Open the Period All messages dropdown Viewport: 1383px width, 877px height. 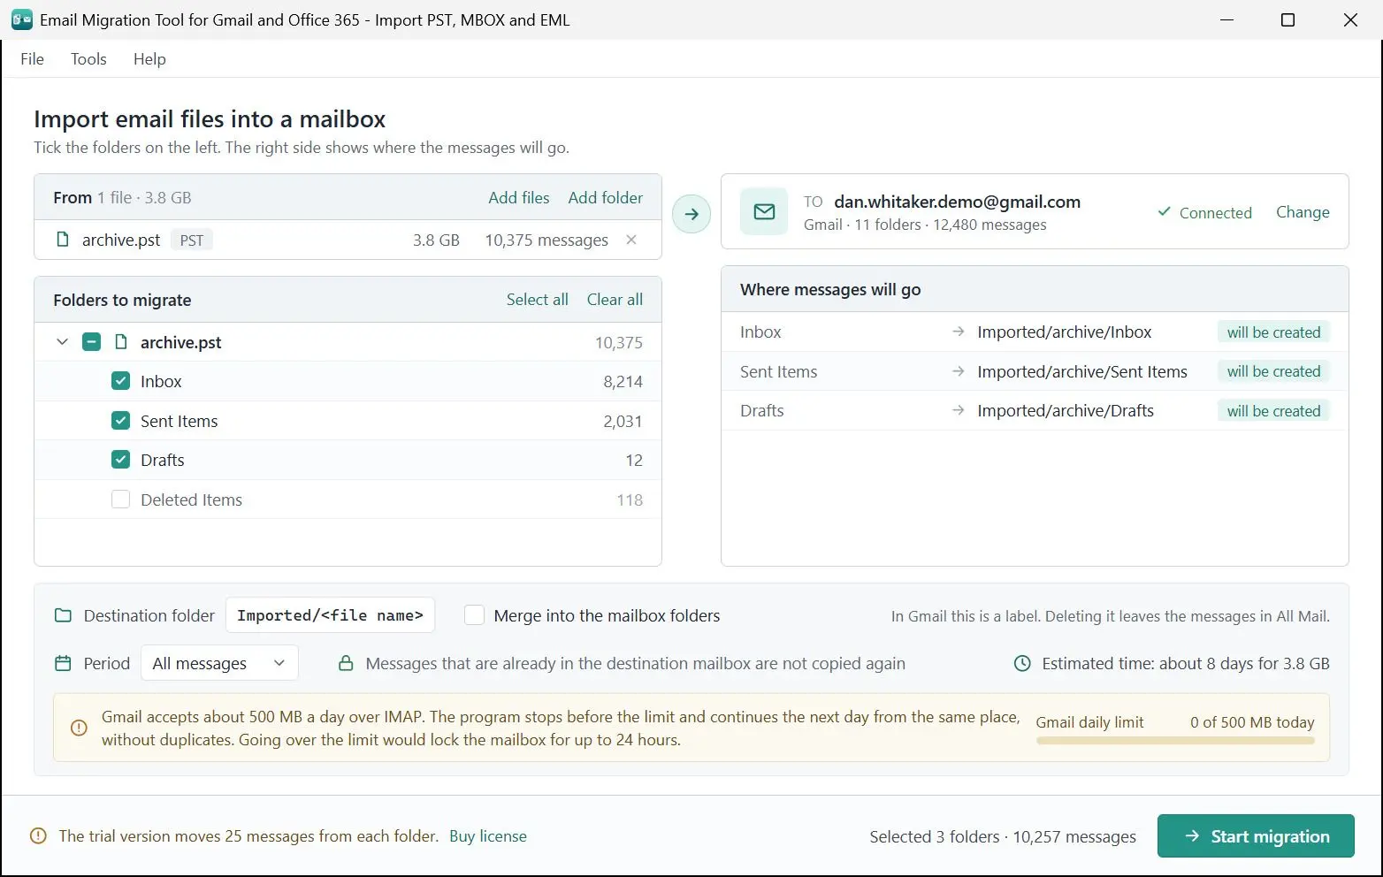point(219,663)
